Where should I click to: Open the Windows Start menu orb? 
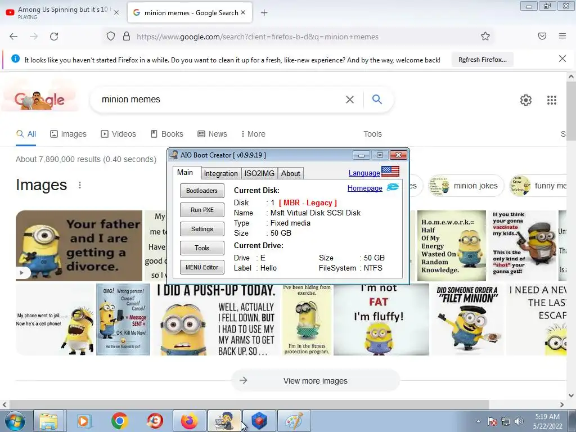click(15, 421)
